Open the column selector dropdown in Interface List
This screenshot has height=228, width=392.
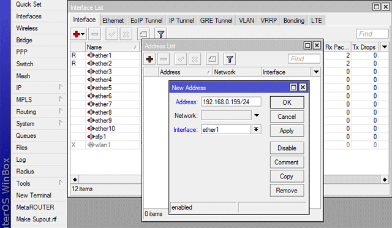[x=385, y=47]
